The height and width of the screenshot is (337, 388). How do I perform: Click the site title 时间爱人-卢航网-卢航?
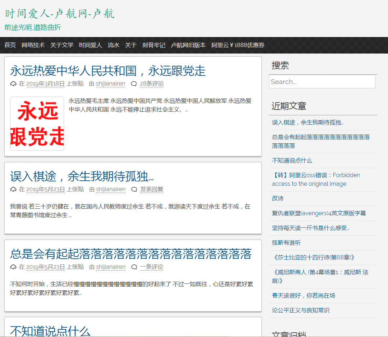(59, 14)
